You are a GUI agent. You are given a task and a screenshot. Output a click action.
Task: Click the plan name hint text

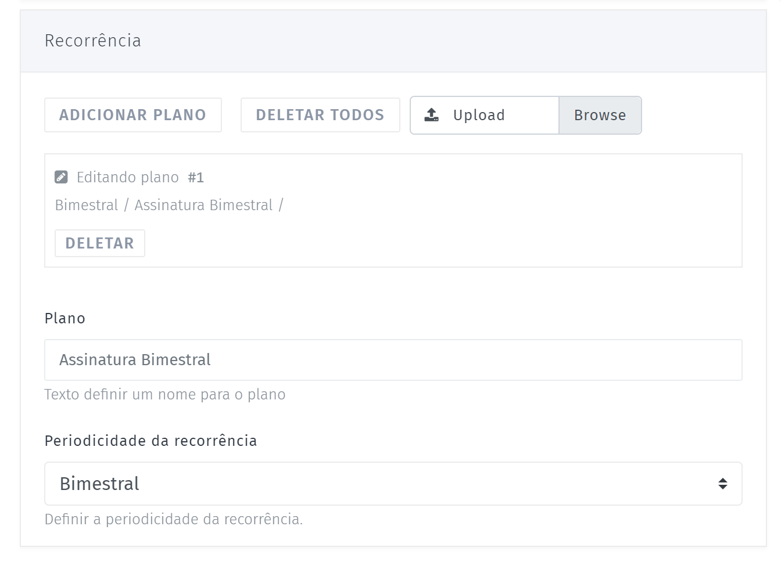(165, 394)
